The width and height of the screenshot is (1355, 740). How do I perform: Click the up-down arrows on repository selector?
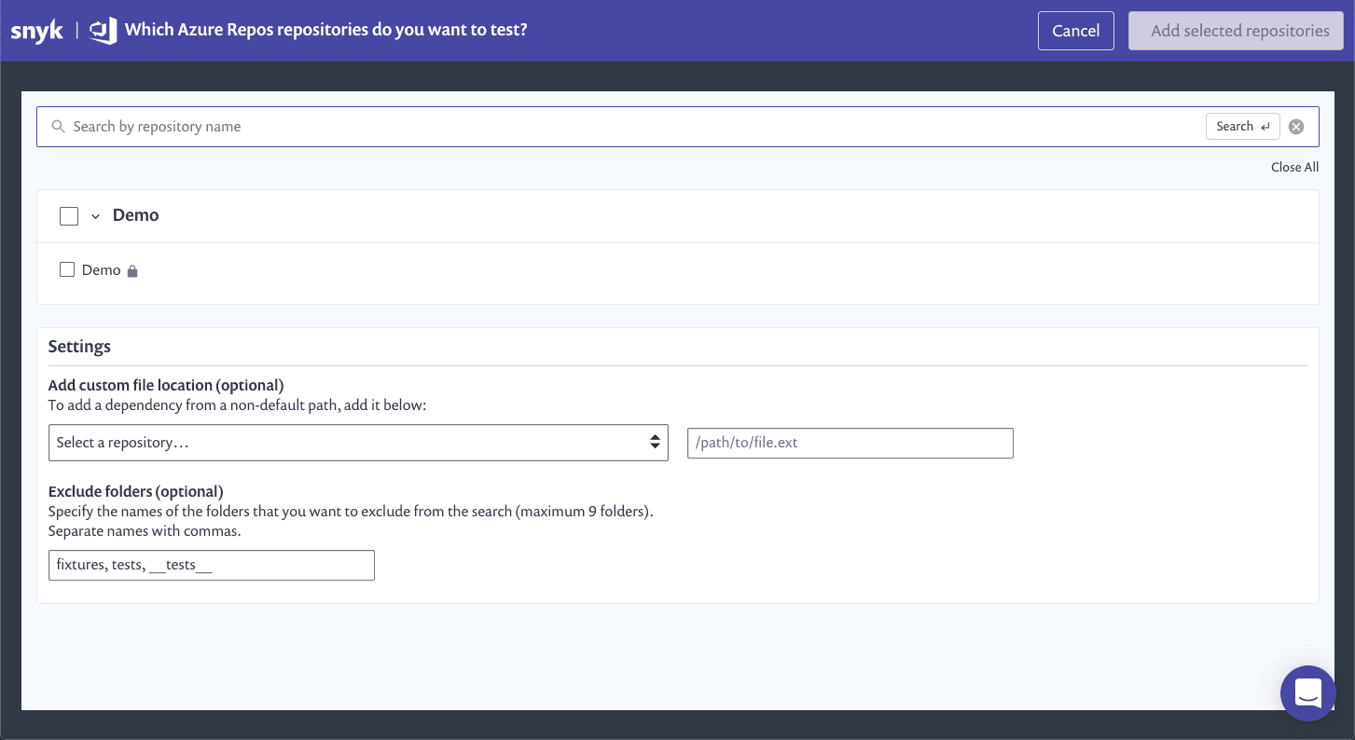click(x=655, y=443)
